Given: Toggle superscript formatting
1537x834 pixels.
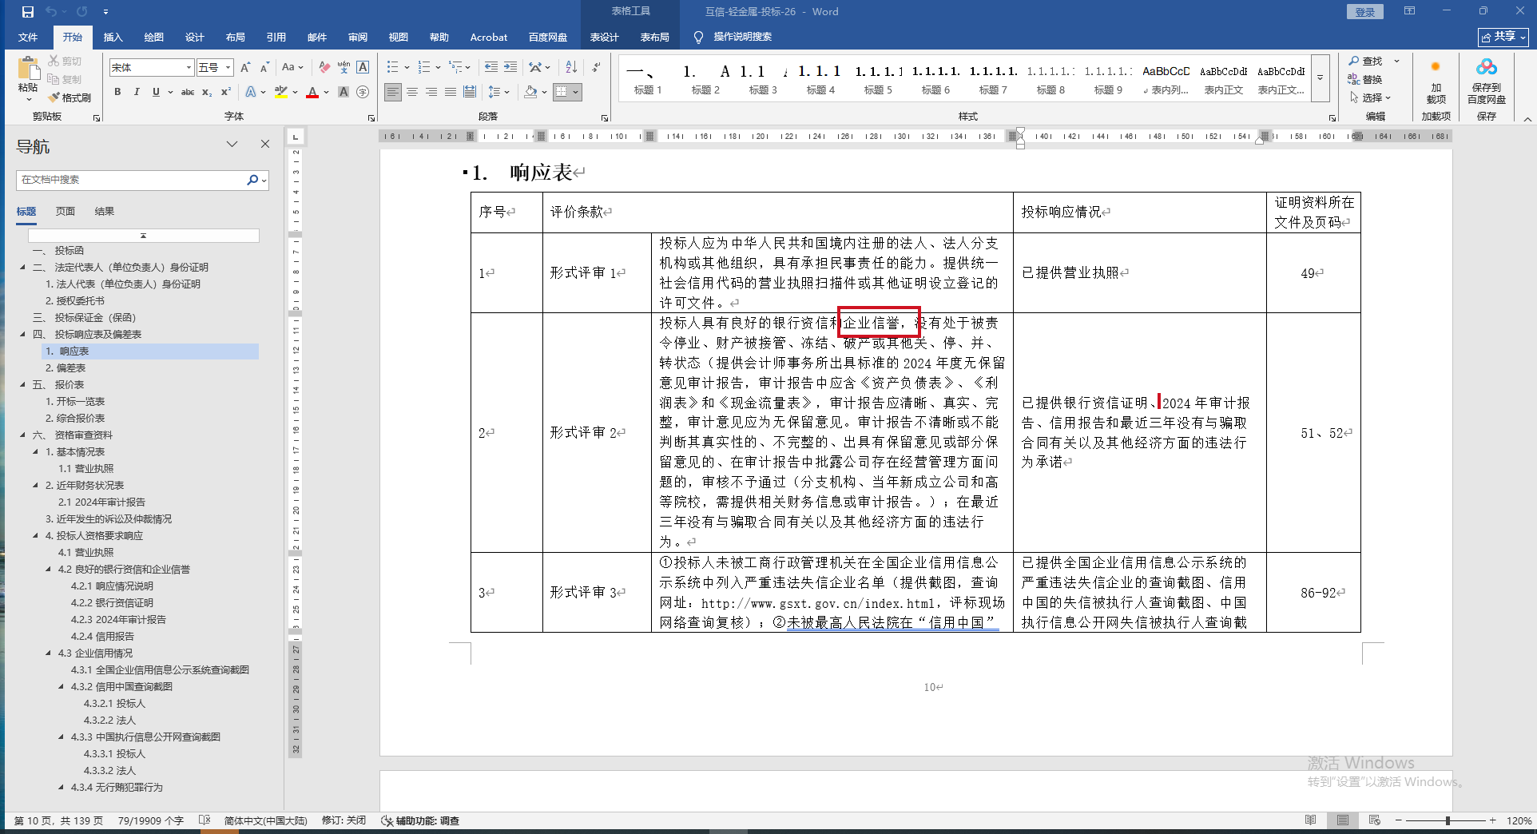Looking at the screenshot, I should pos(226,92).
